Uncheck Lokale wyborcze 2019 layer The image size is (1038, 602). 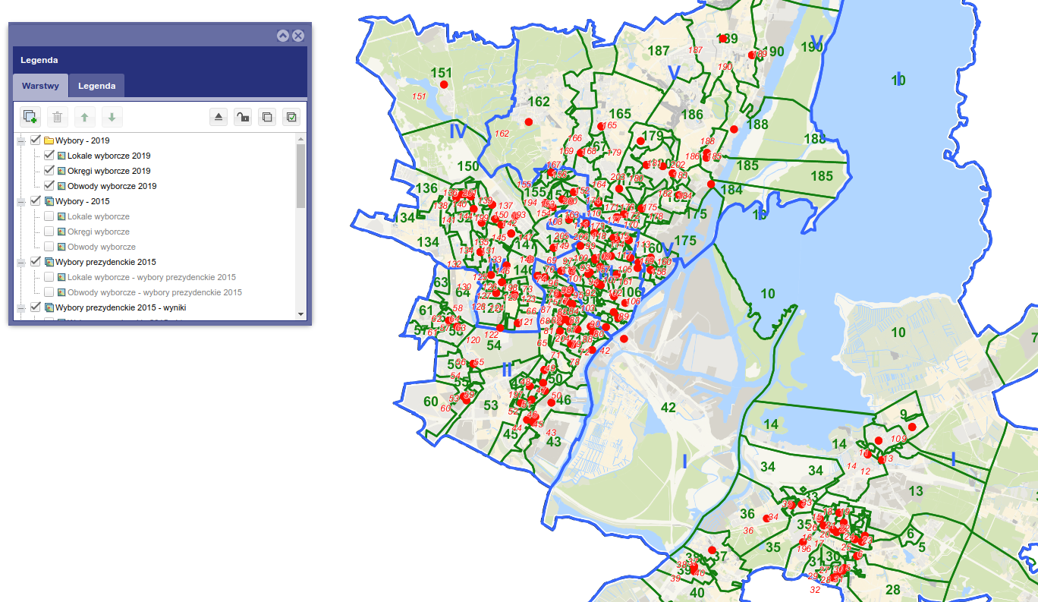click(x=49, y=155)
